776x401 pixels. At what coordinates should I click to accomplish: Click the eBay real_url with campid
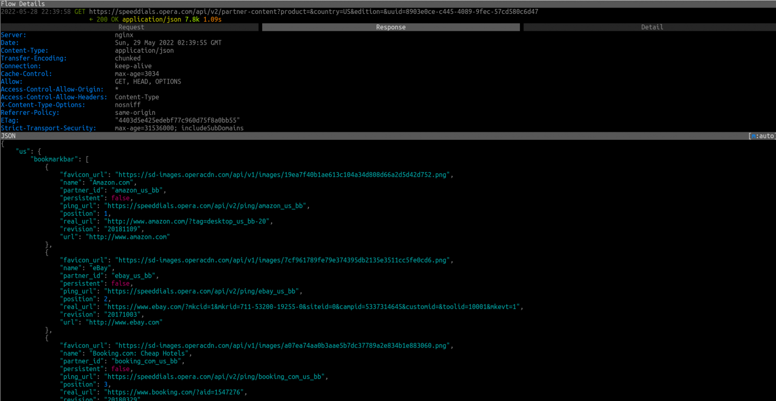point(313,306)
